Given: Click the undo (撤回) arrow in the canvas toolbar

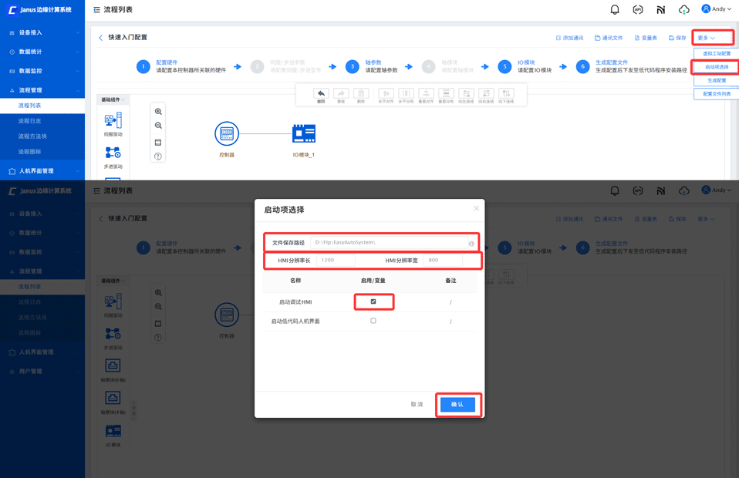Looking at the screenshot, I should pyautogui.click(x=321, y=94).
